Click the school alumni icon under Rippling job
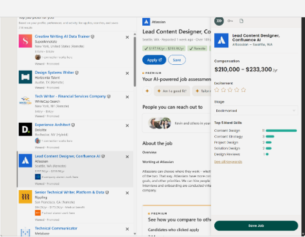Screen dimensions: 305x237 38,213
